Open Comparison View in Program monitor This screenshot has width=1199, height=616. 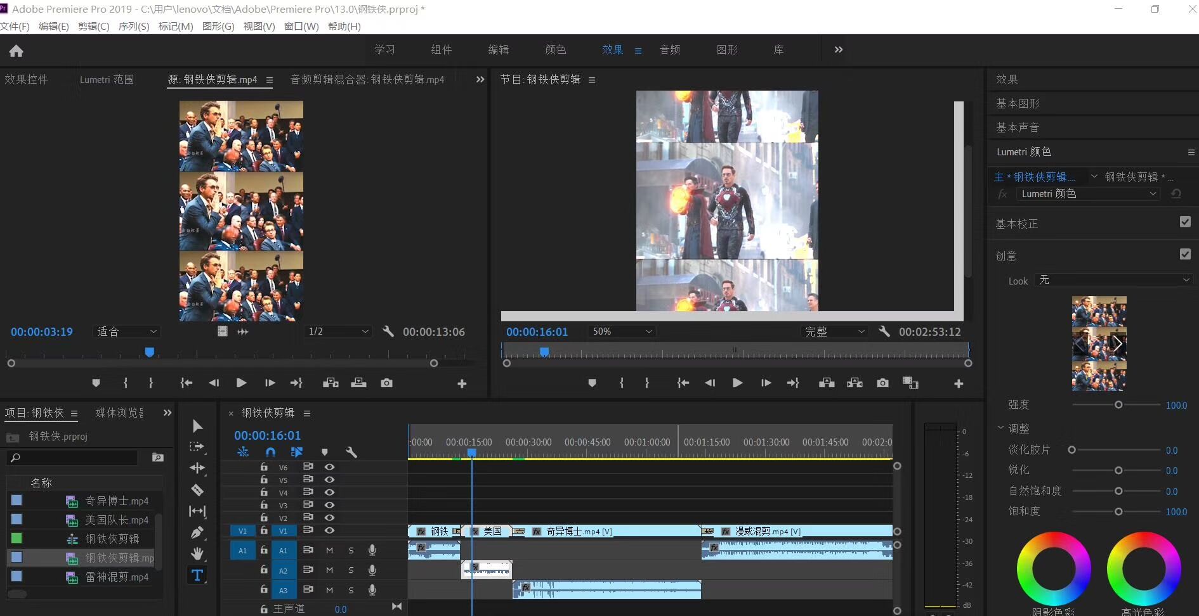tap(911, 383)
